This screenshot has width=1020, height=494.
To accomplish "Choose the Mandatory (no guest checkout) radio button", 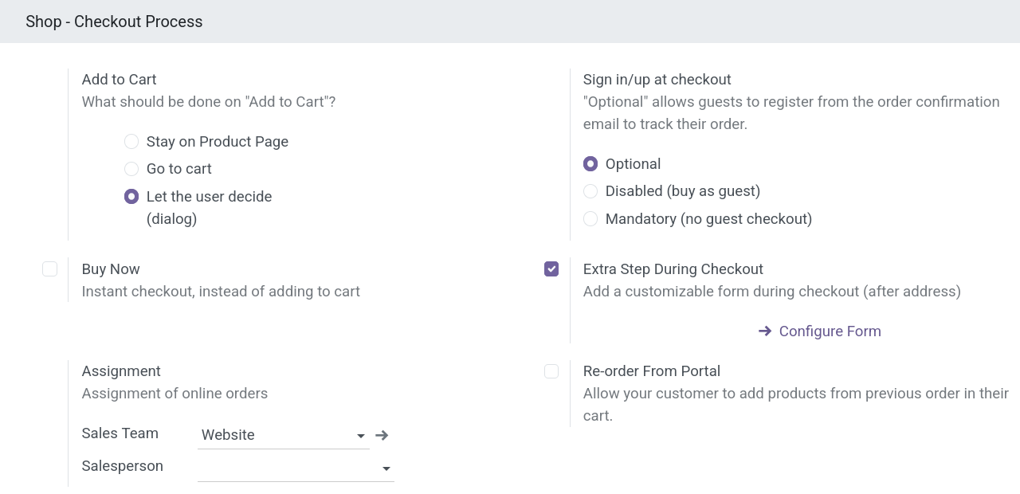I will (x=590, y=219).
